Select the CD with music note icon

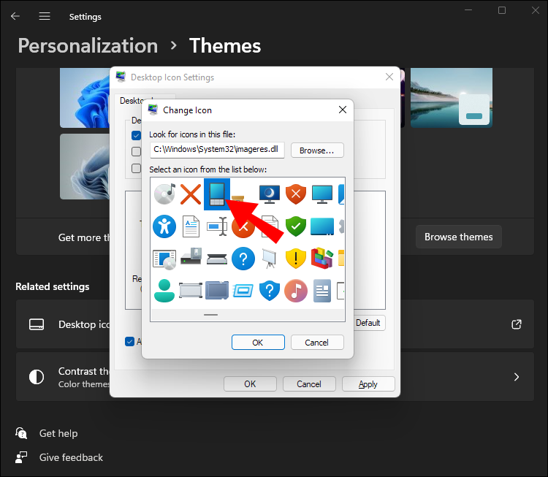(x=164, y=194)
